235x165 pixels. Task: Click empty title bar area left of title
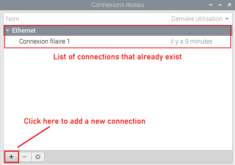pos(39,5)
